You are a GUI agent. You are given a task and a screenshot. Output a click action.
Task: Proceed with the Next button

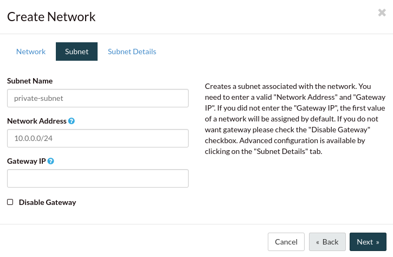pyautogui.click(x=368, y=242)
